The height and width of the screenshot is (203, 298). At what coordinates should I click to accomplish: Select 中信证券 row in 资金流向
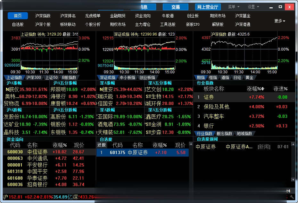coord(49,152)
